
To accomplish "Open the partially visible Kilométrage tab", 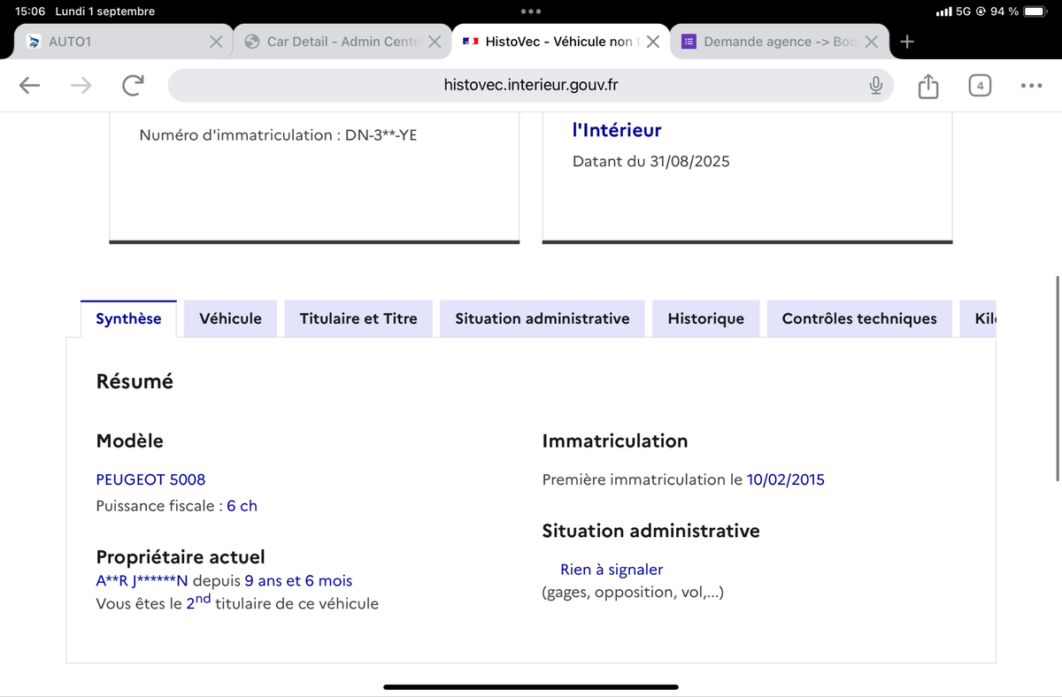I will click(979, 318).
